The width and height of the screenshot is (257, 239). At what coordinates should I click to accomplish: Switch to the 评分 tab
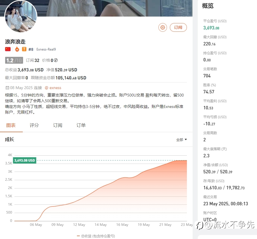pos(34,125)
